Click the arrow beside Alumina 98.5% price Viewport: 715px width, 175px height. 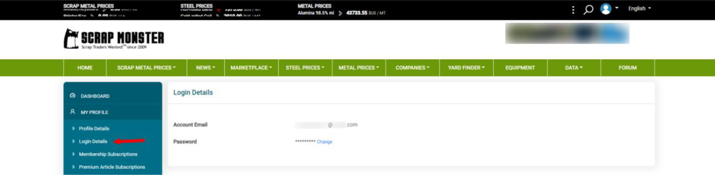[x=340, y=13]
